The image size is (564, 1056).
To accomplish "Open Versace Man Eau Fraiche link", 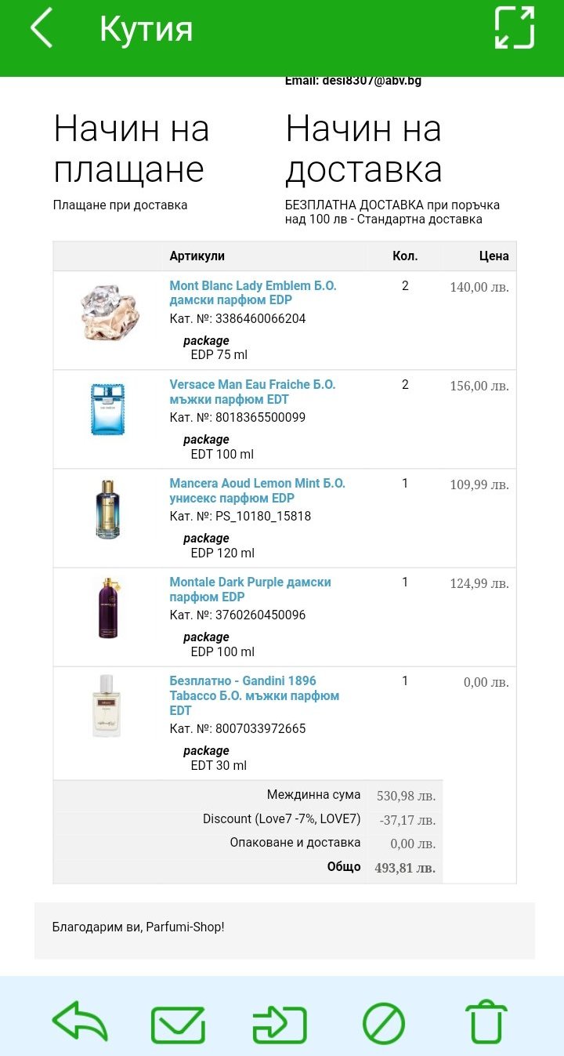I will [x=251, y=392].
